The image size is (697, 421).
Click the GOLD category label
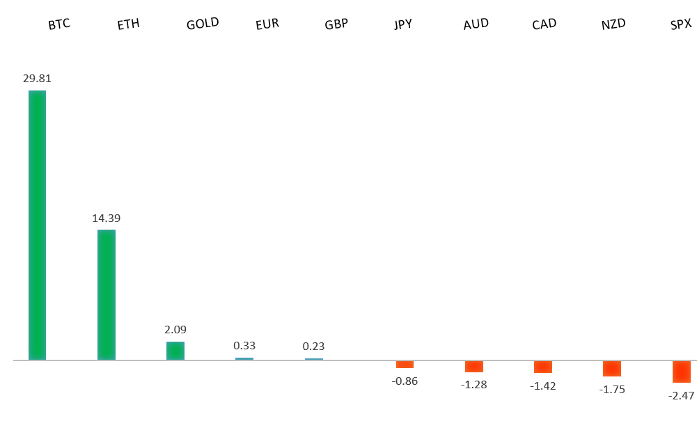click(x=203, y=24)
